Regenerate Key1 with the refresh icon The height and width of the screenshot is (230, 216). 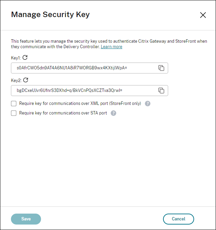[25, 57]
